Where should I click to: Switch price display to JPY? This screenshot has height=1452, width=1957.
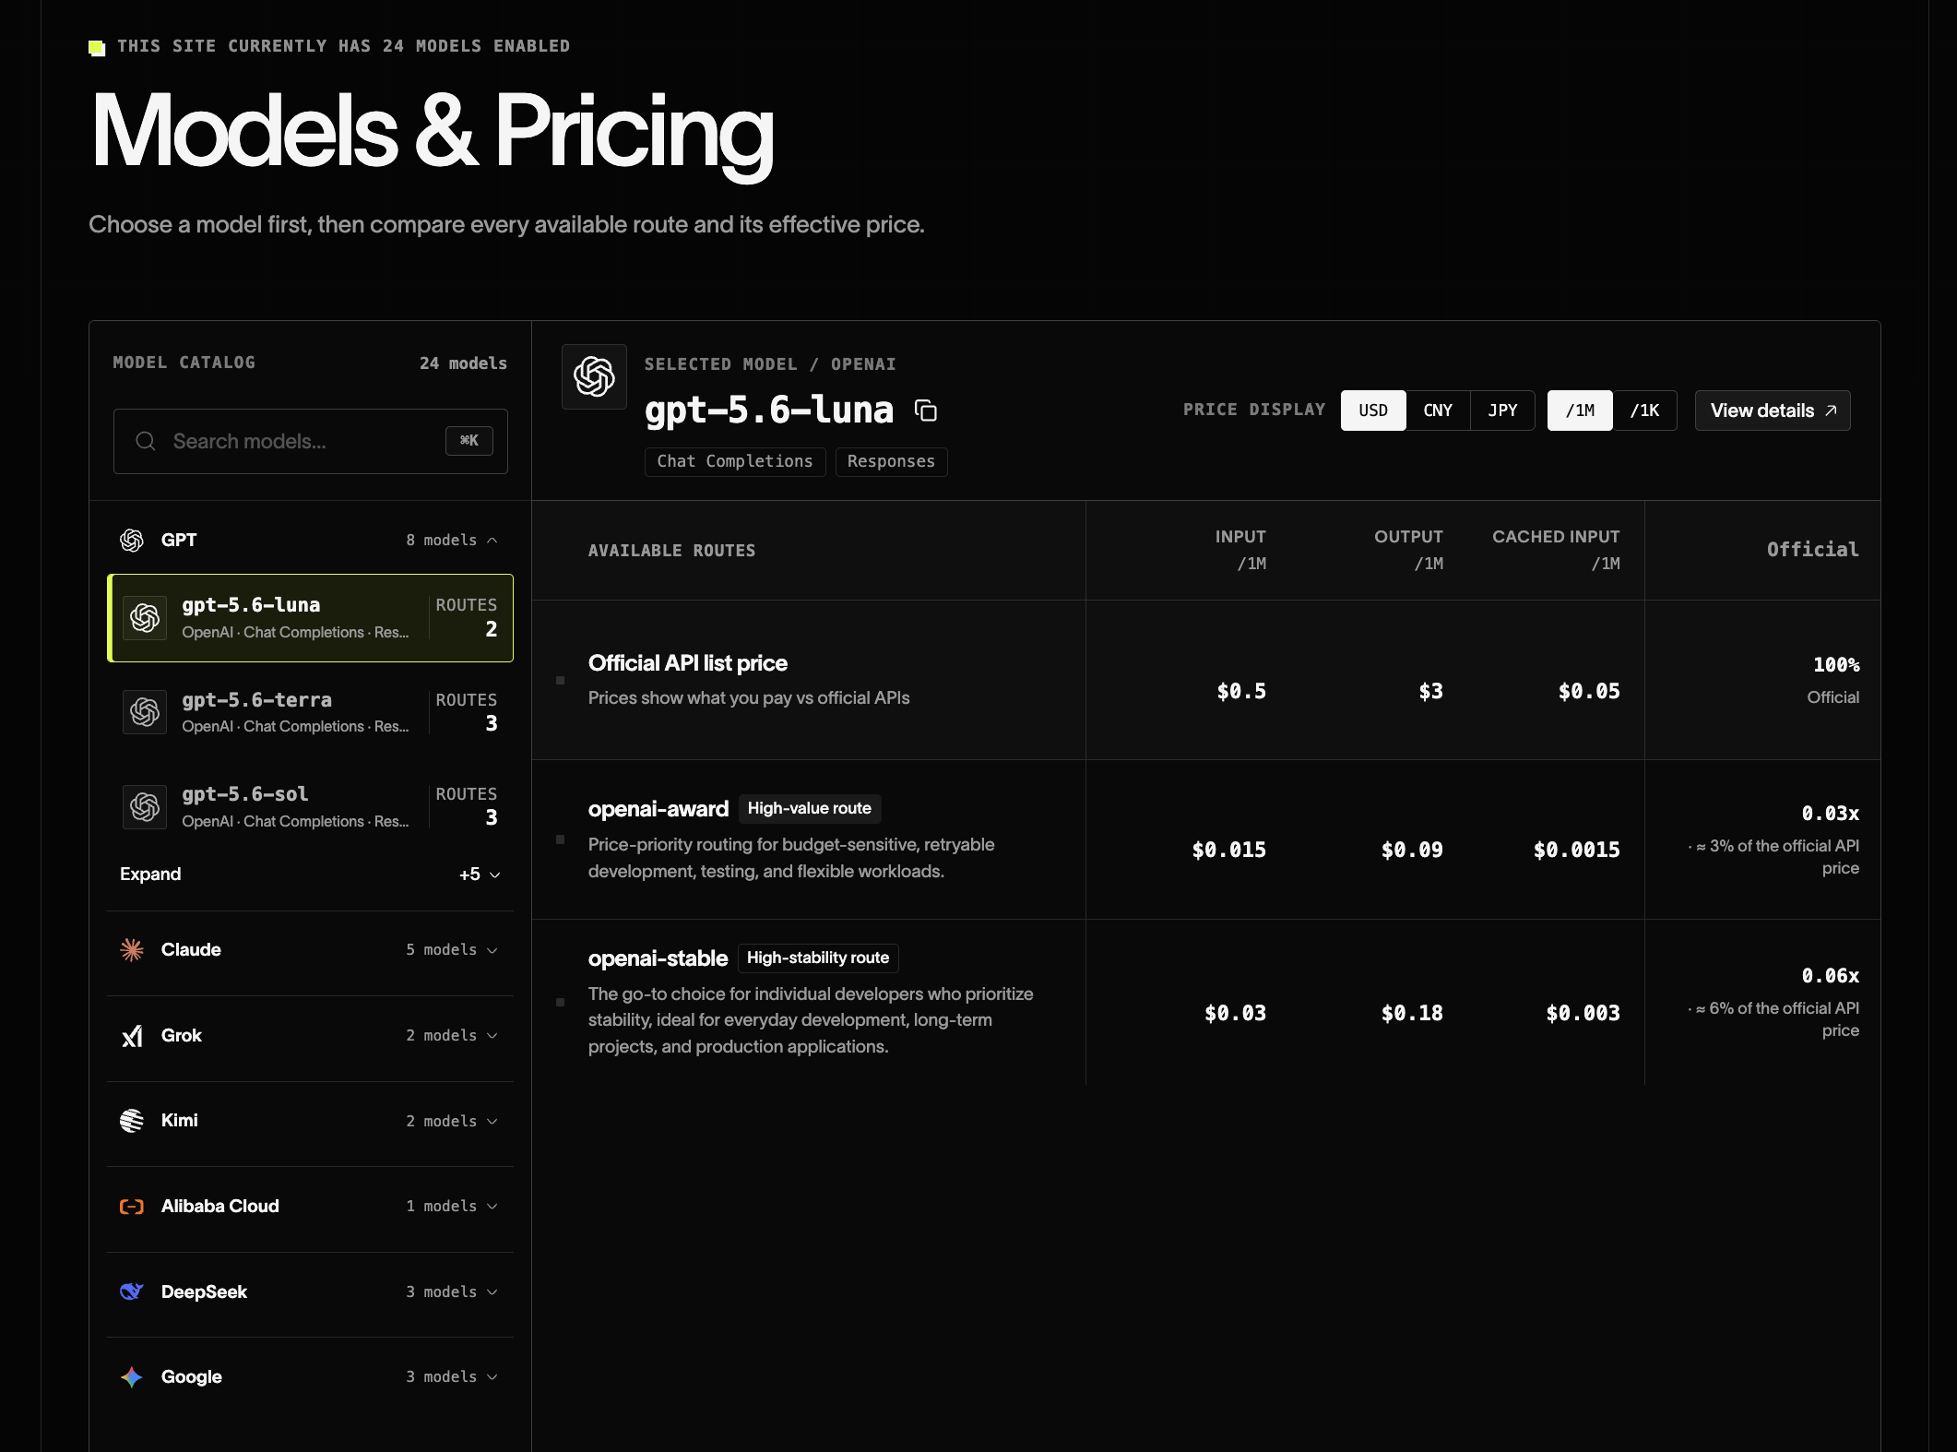(1502, 411)
